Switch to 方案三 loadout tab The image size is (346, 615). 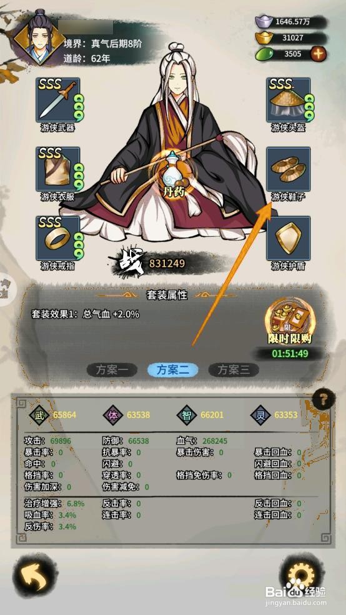coord(234,370)
